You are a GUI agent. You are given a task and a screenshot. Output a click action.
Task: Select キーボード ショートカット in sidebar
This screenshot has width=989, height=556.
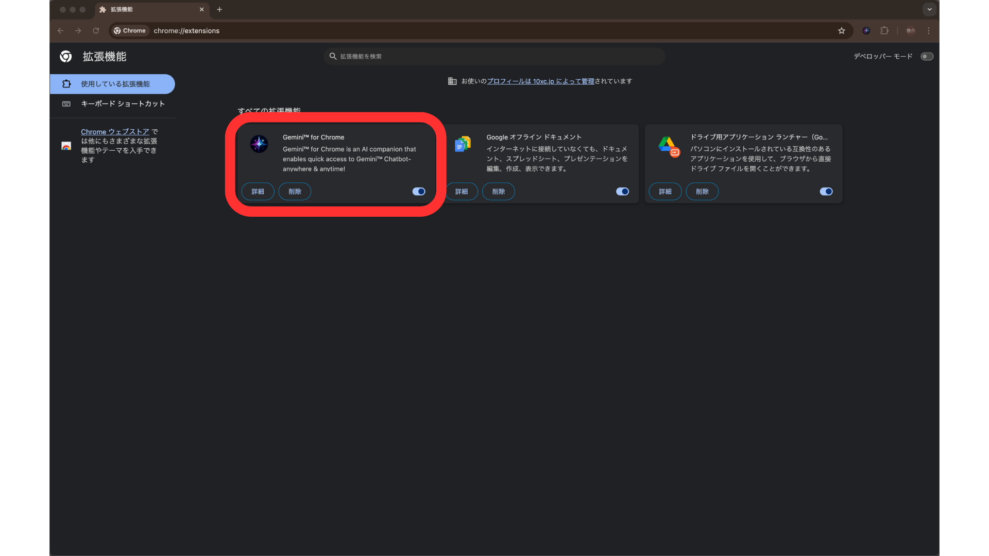pos(112,104)
